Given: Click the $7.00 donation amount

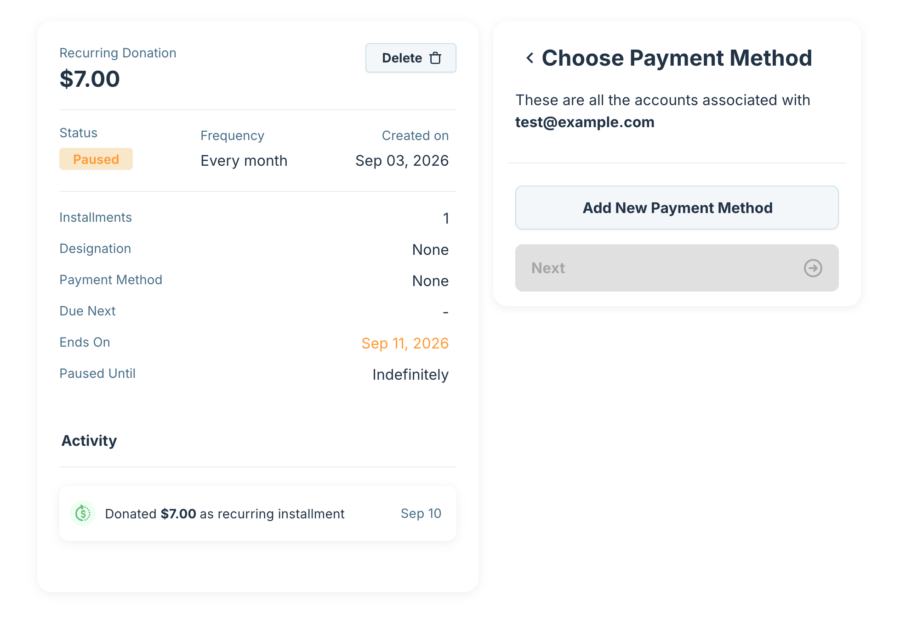Looking at the screenshot, I should [90, 79].
